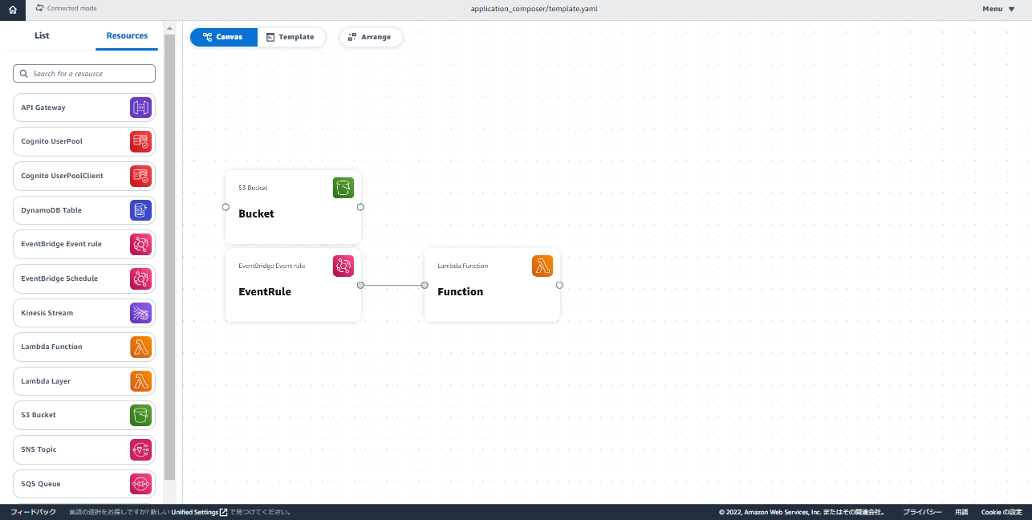Click the Connected mode sync icon
The image size is (1032, 520).
pyautogui.click(x=40, y=7)
